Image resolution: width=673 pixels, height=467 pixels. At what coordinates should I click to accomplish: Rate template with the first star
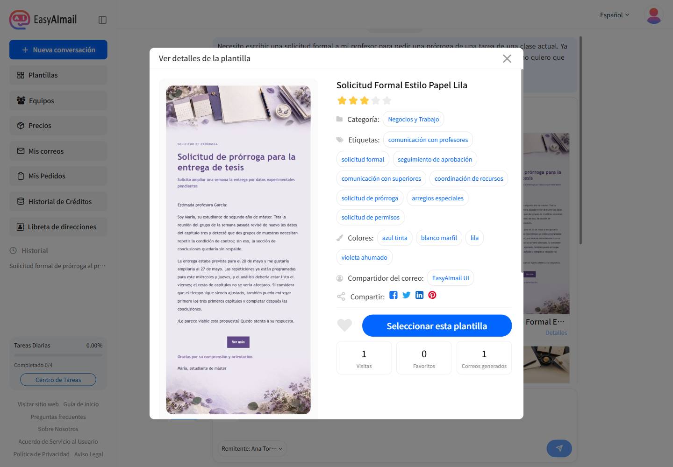click(x=342, y=100)
